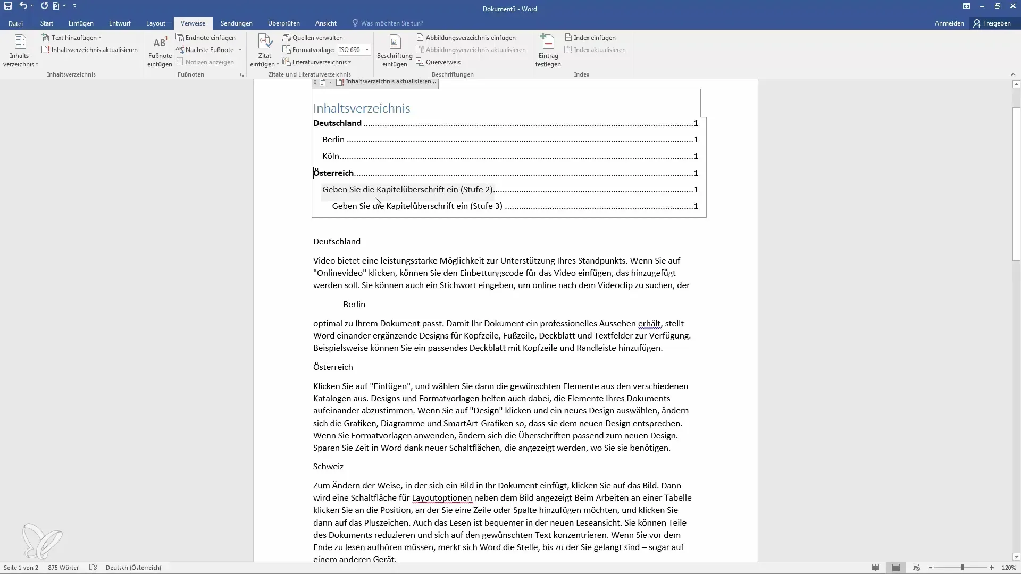
Task: Switch to Web Layout view
Action: [x=916, y=568]
